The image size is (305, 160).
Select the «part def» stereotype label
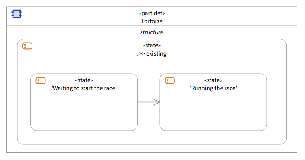coord(152,13)
